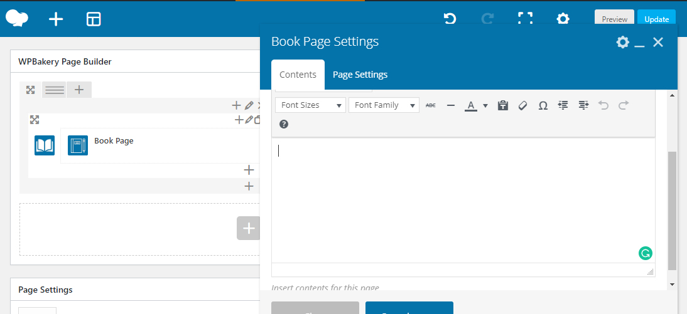Click the Page Settings panel header below builder
Image resolution: width=687 pixels, height=314 pixels.
point(135,290)
